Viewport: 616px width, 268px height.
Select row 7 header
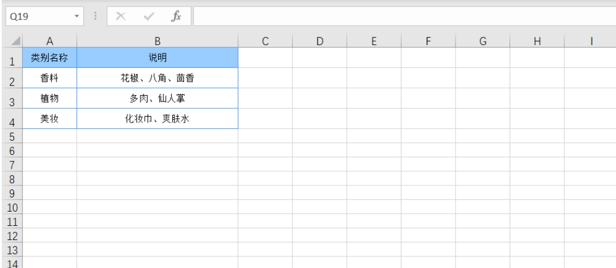point(11,165)
